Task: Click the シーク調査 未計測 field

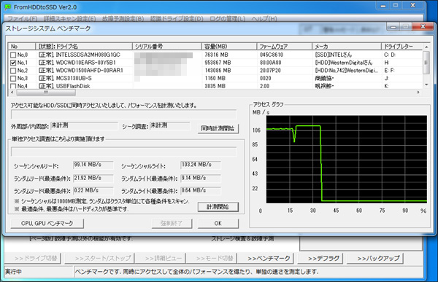Action: 170,126
